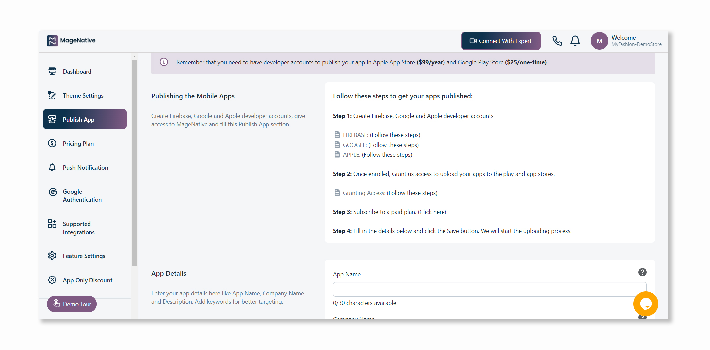Start the Demo Tour
The image size is (710, 350).
[x=72, y=304]
